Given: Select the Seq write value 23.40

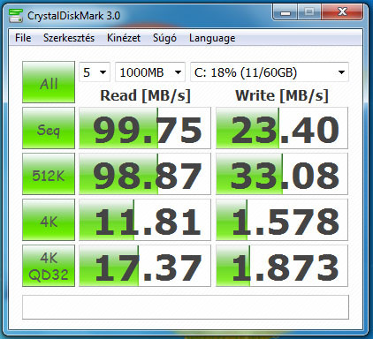Looking at the screenshot, I should (x=282, y=128).
